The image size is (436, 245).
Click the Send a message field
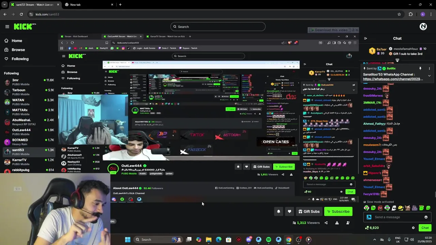[x=397, y=217]
